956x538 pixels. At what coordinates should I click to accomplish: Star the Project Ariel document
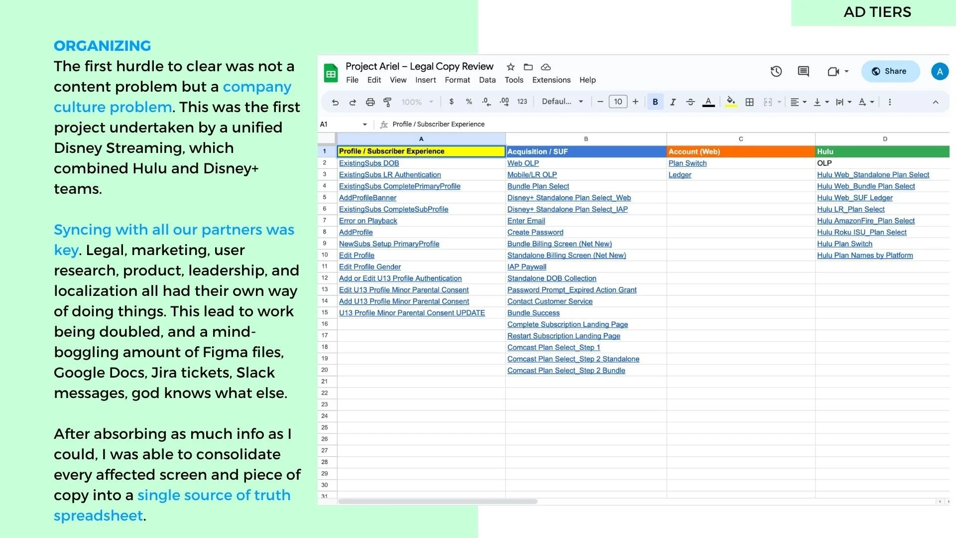(x=510, y=67)
